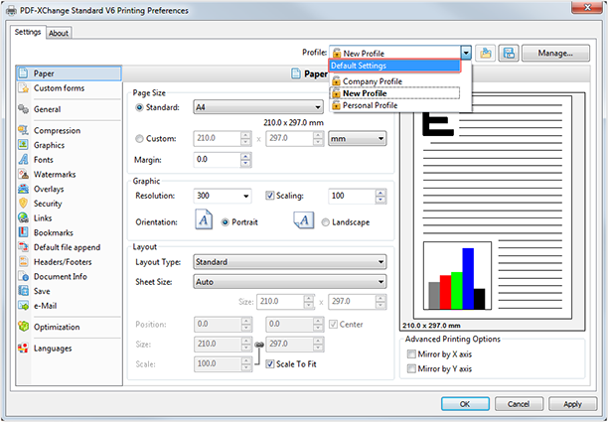Open the mm units dropdown
The width and height of the screenshot is (608, 422).
357,138
